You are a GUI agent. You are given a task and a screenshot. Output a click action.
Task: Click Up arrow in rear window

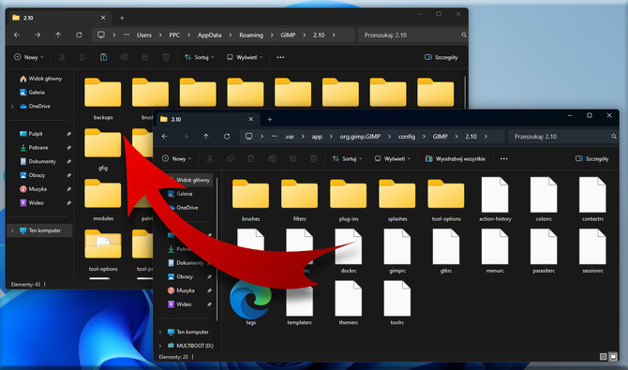[x=58, y=36]
